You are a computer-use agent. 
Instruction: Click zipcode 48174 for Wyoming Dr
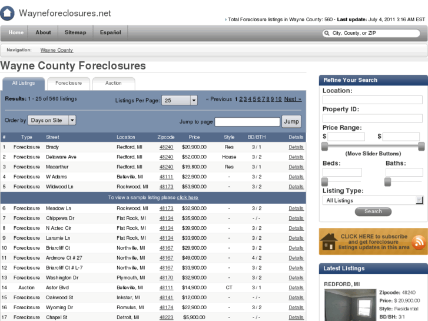point(166,307)
